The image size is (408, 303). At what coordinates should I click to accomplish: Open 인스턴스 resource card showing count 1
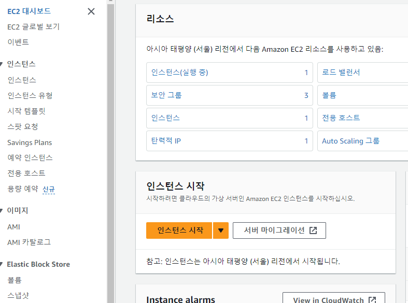pyautogui.click(x=230, y=118)
